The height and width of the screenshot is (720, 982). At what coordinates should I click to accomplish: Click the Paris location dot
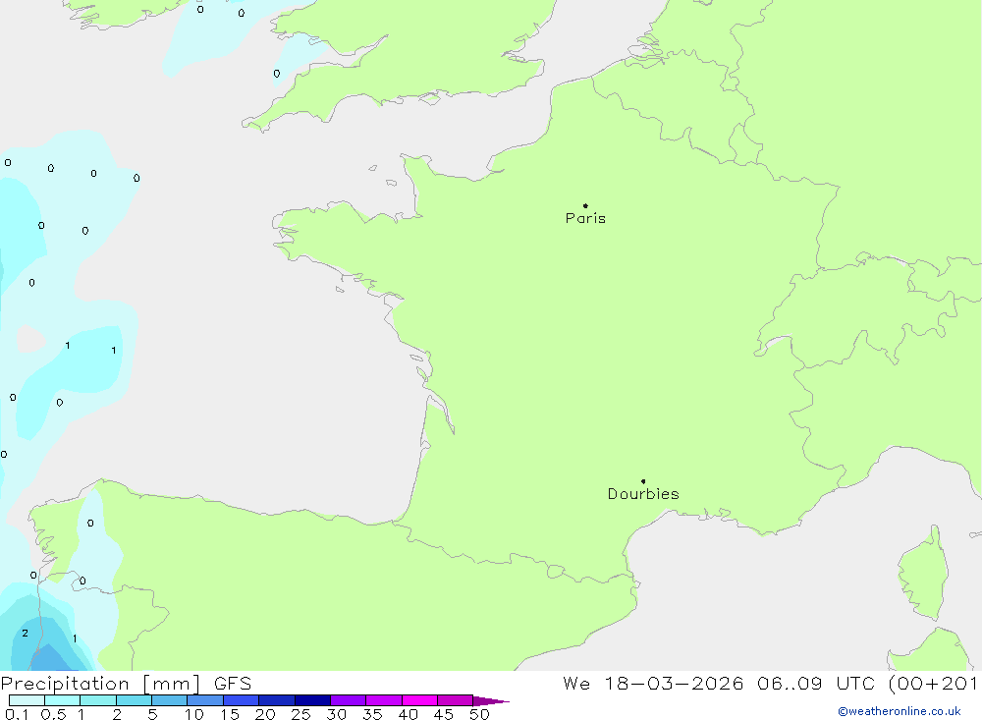pos(585,205)
